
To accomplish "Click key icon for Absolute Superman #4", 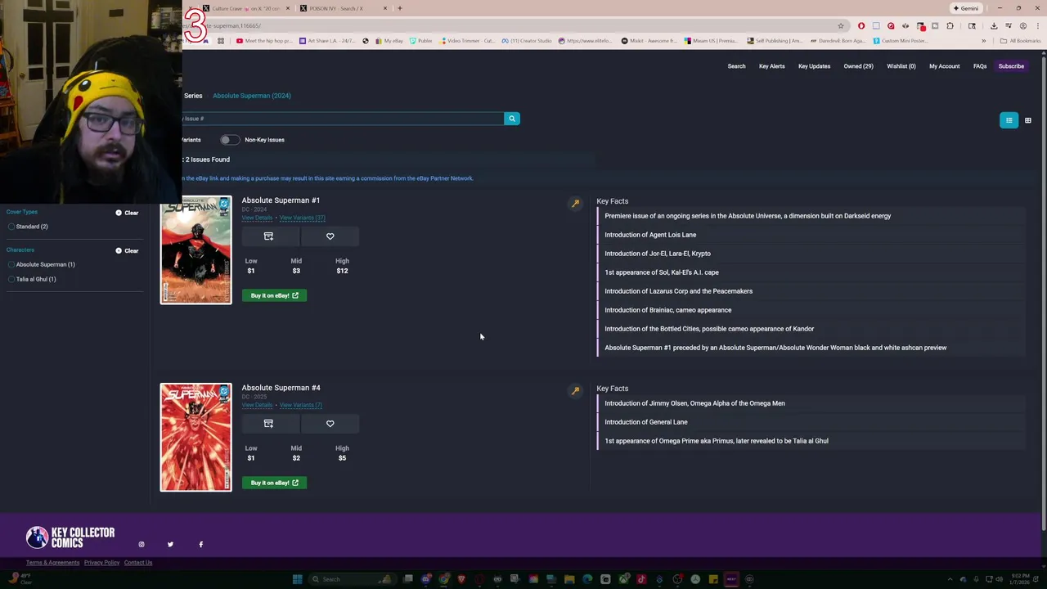I will [576, 390].
